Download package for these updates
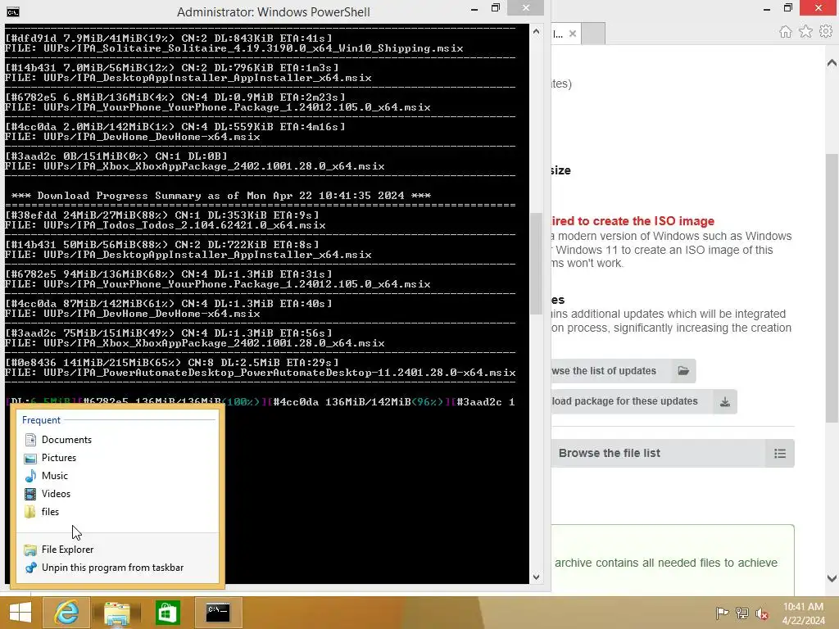 [x=644, y=401]
